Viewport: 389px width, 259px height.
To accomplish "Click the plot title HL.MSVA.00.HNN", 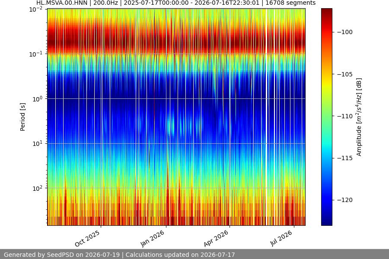I will click(x=61, y=3).
